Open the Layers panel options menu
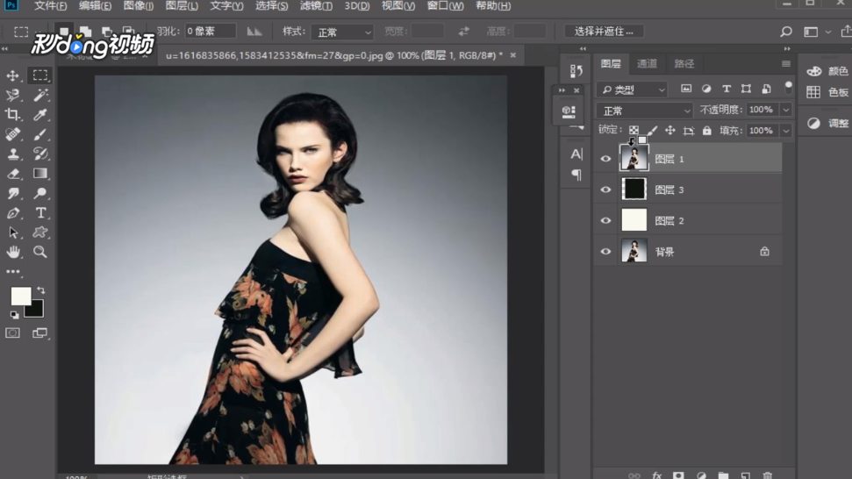The width and height of the screenshot is (852, 479). (785, 63)
